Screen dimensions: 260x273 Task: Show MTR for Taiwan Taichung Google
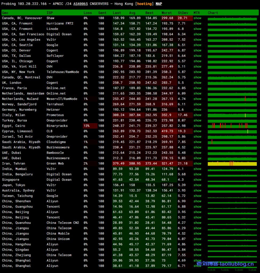coord(198,196)
